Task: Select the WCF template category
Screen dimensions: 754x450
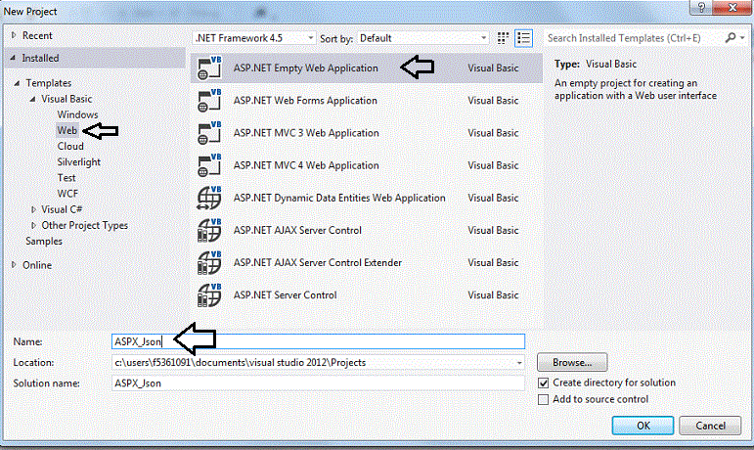Action: (67, 194)
